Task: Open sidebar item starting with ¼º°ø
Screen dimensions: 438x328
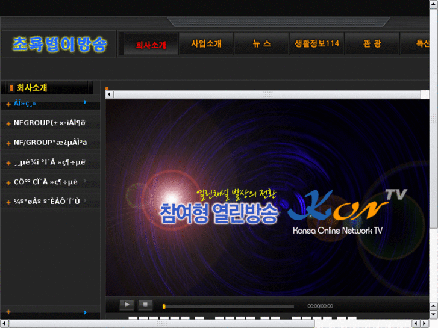Action: (x=46, y=202)
